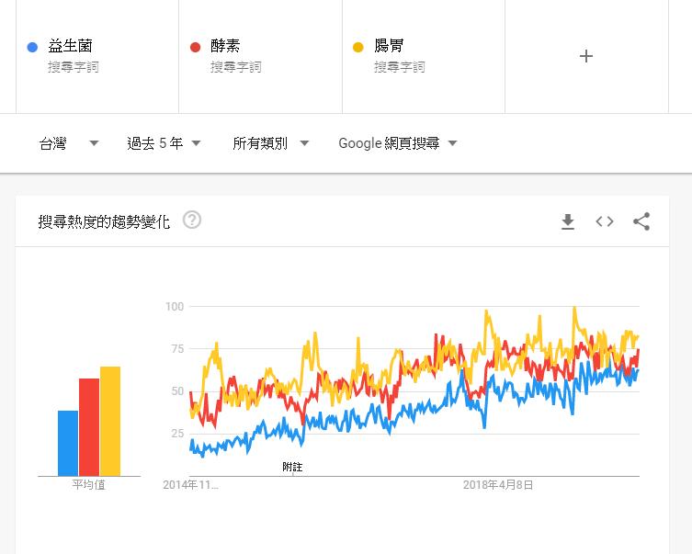692x554 pixels.
Task: Expand the Google 網頁搜尋 search type dropdown
Action: [397, 143]
